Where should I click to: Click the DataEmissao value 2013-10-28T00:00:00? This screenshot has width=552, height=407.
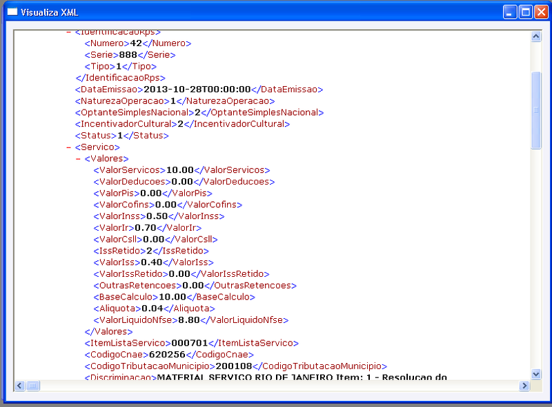coord(197,90)
